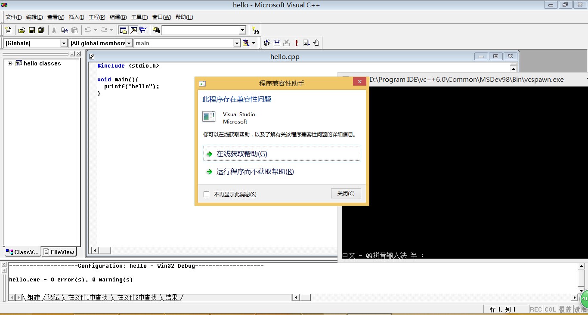Toggle the Output pane toolbar icon
Screen dimensions: 588x315
133,30
